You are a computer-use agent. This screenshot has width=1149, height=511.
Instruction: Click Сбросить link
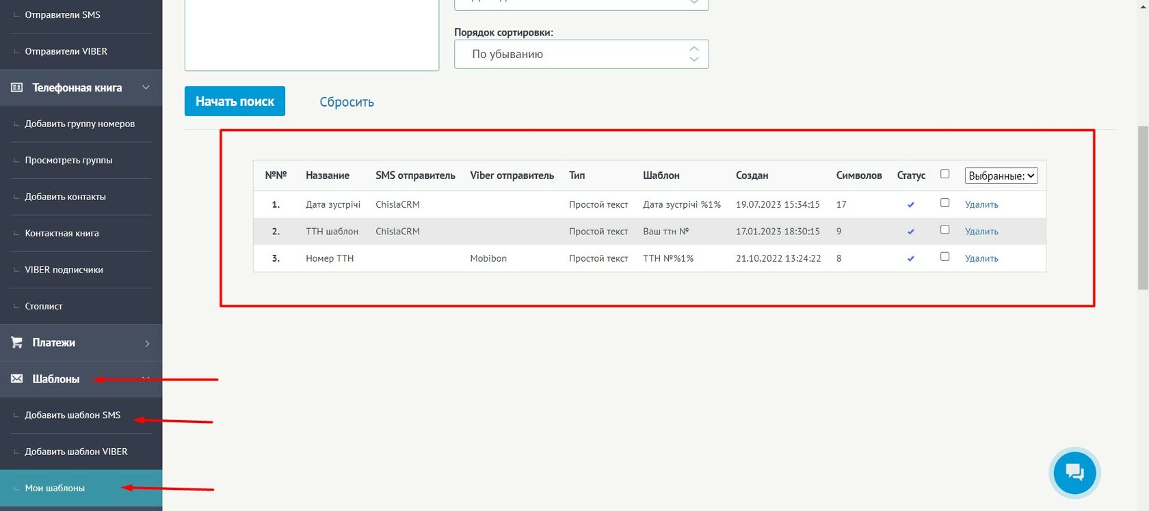[x=347, y=102]
